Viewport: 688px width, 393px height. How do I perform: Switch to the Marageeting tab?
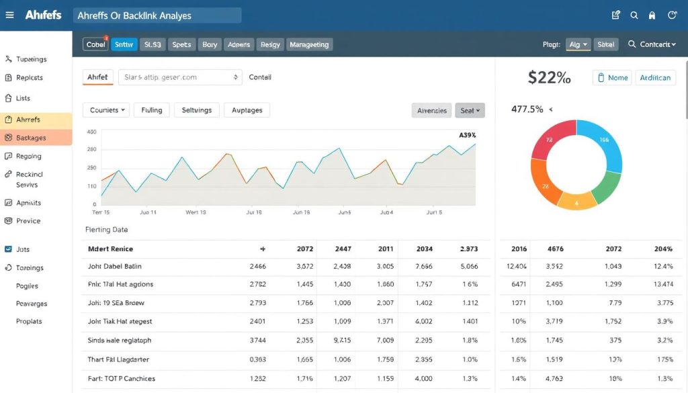click(309, 44)
